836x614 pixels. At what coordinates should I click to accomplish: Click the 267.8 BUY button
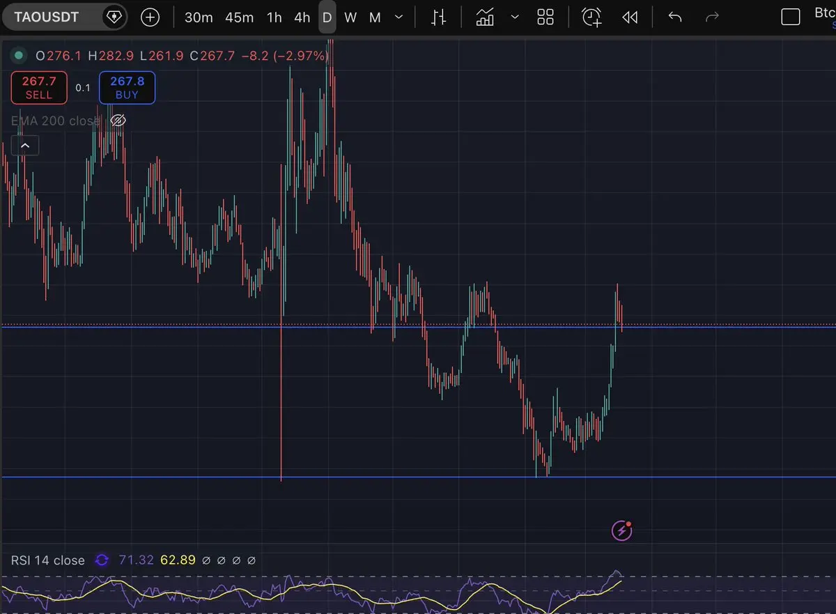[127, 88]
